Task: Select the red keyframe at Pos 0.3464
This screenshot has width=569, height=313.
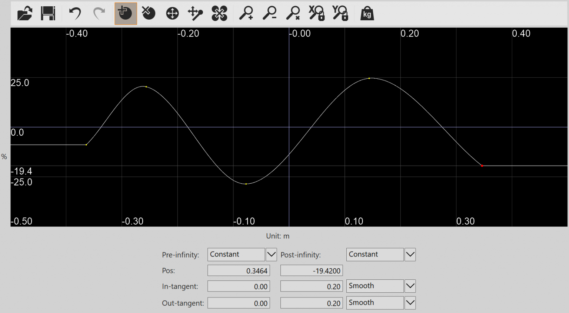Action: pos(482,166)
